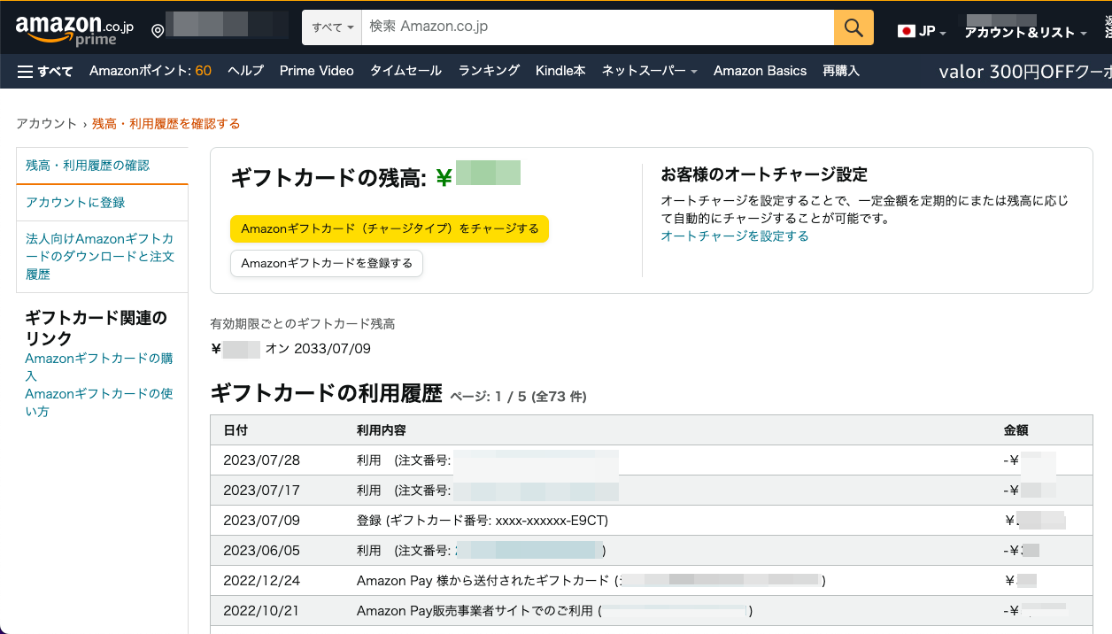Click the 有効期限ごとのギフトカード残高 label

[302, 324]
